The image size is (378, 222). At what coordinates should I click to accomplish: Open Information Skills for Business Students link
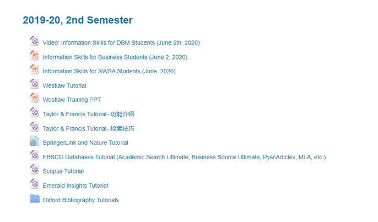115,57
